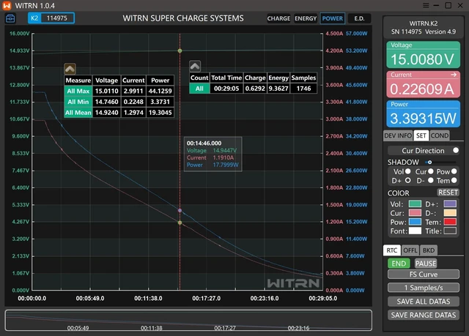Viewport: 469px width, 336px height.
Task: Pick the Title dark color swatch
Action: (450, 231)
